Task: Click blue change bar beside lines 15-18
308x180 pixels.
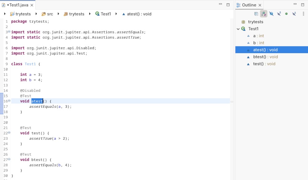Action: 2,104
